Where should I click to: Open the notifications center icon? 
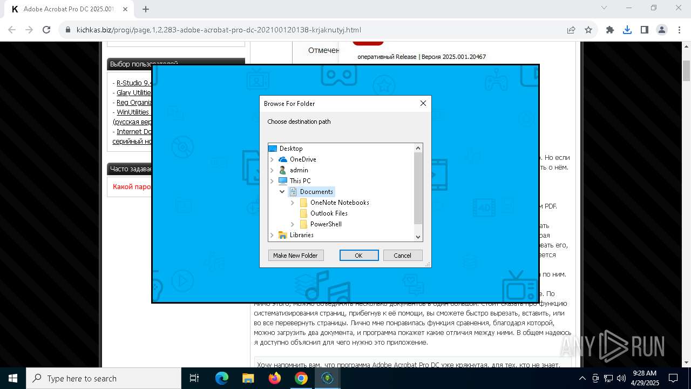click(673, 378)
